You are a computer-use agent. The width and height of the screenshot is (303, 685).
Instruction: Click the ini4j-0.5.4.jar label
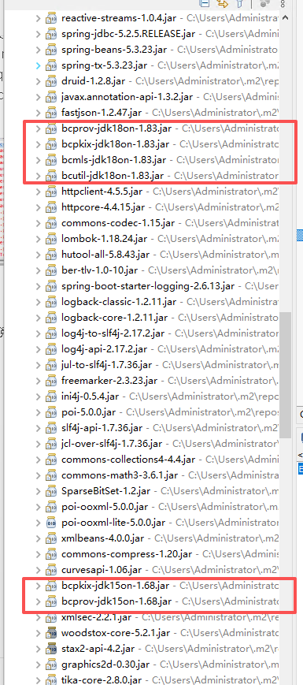[91, 396]
